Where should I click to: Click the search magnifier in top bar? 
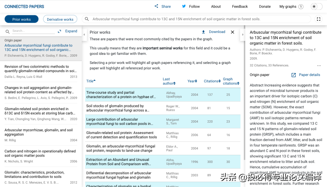pyautogui.click(x=87, y=19)
